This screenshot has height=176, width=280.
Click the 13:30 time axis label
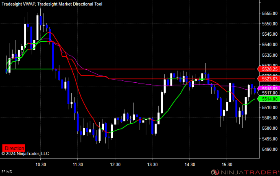(152, 165)
